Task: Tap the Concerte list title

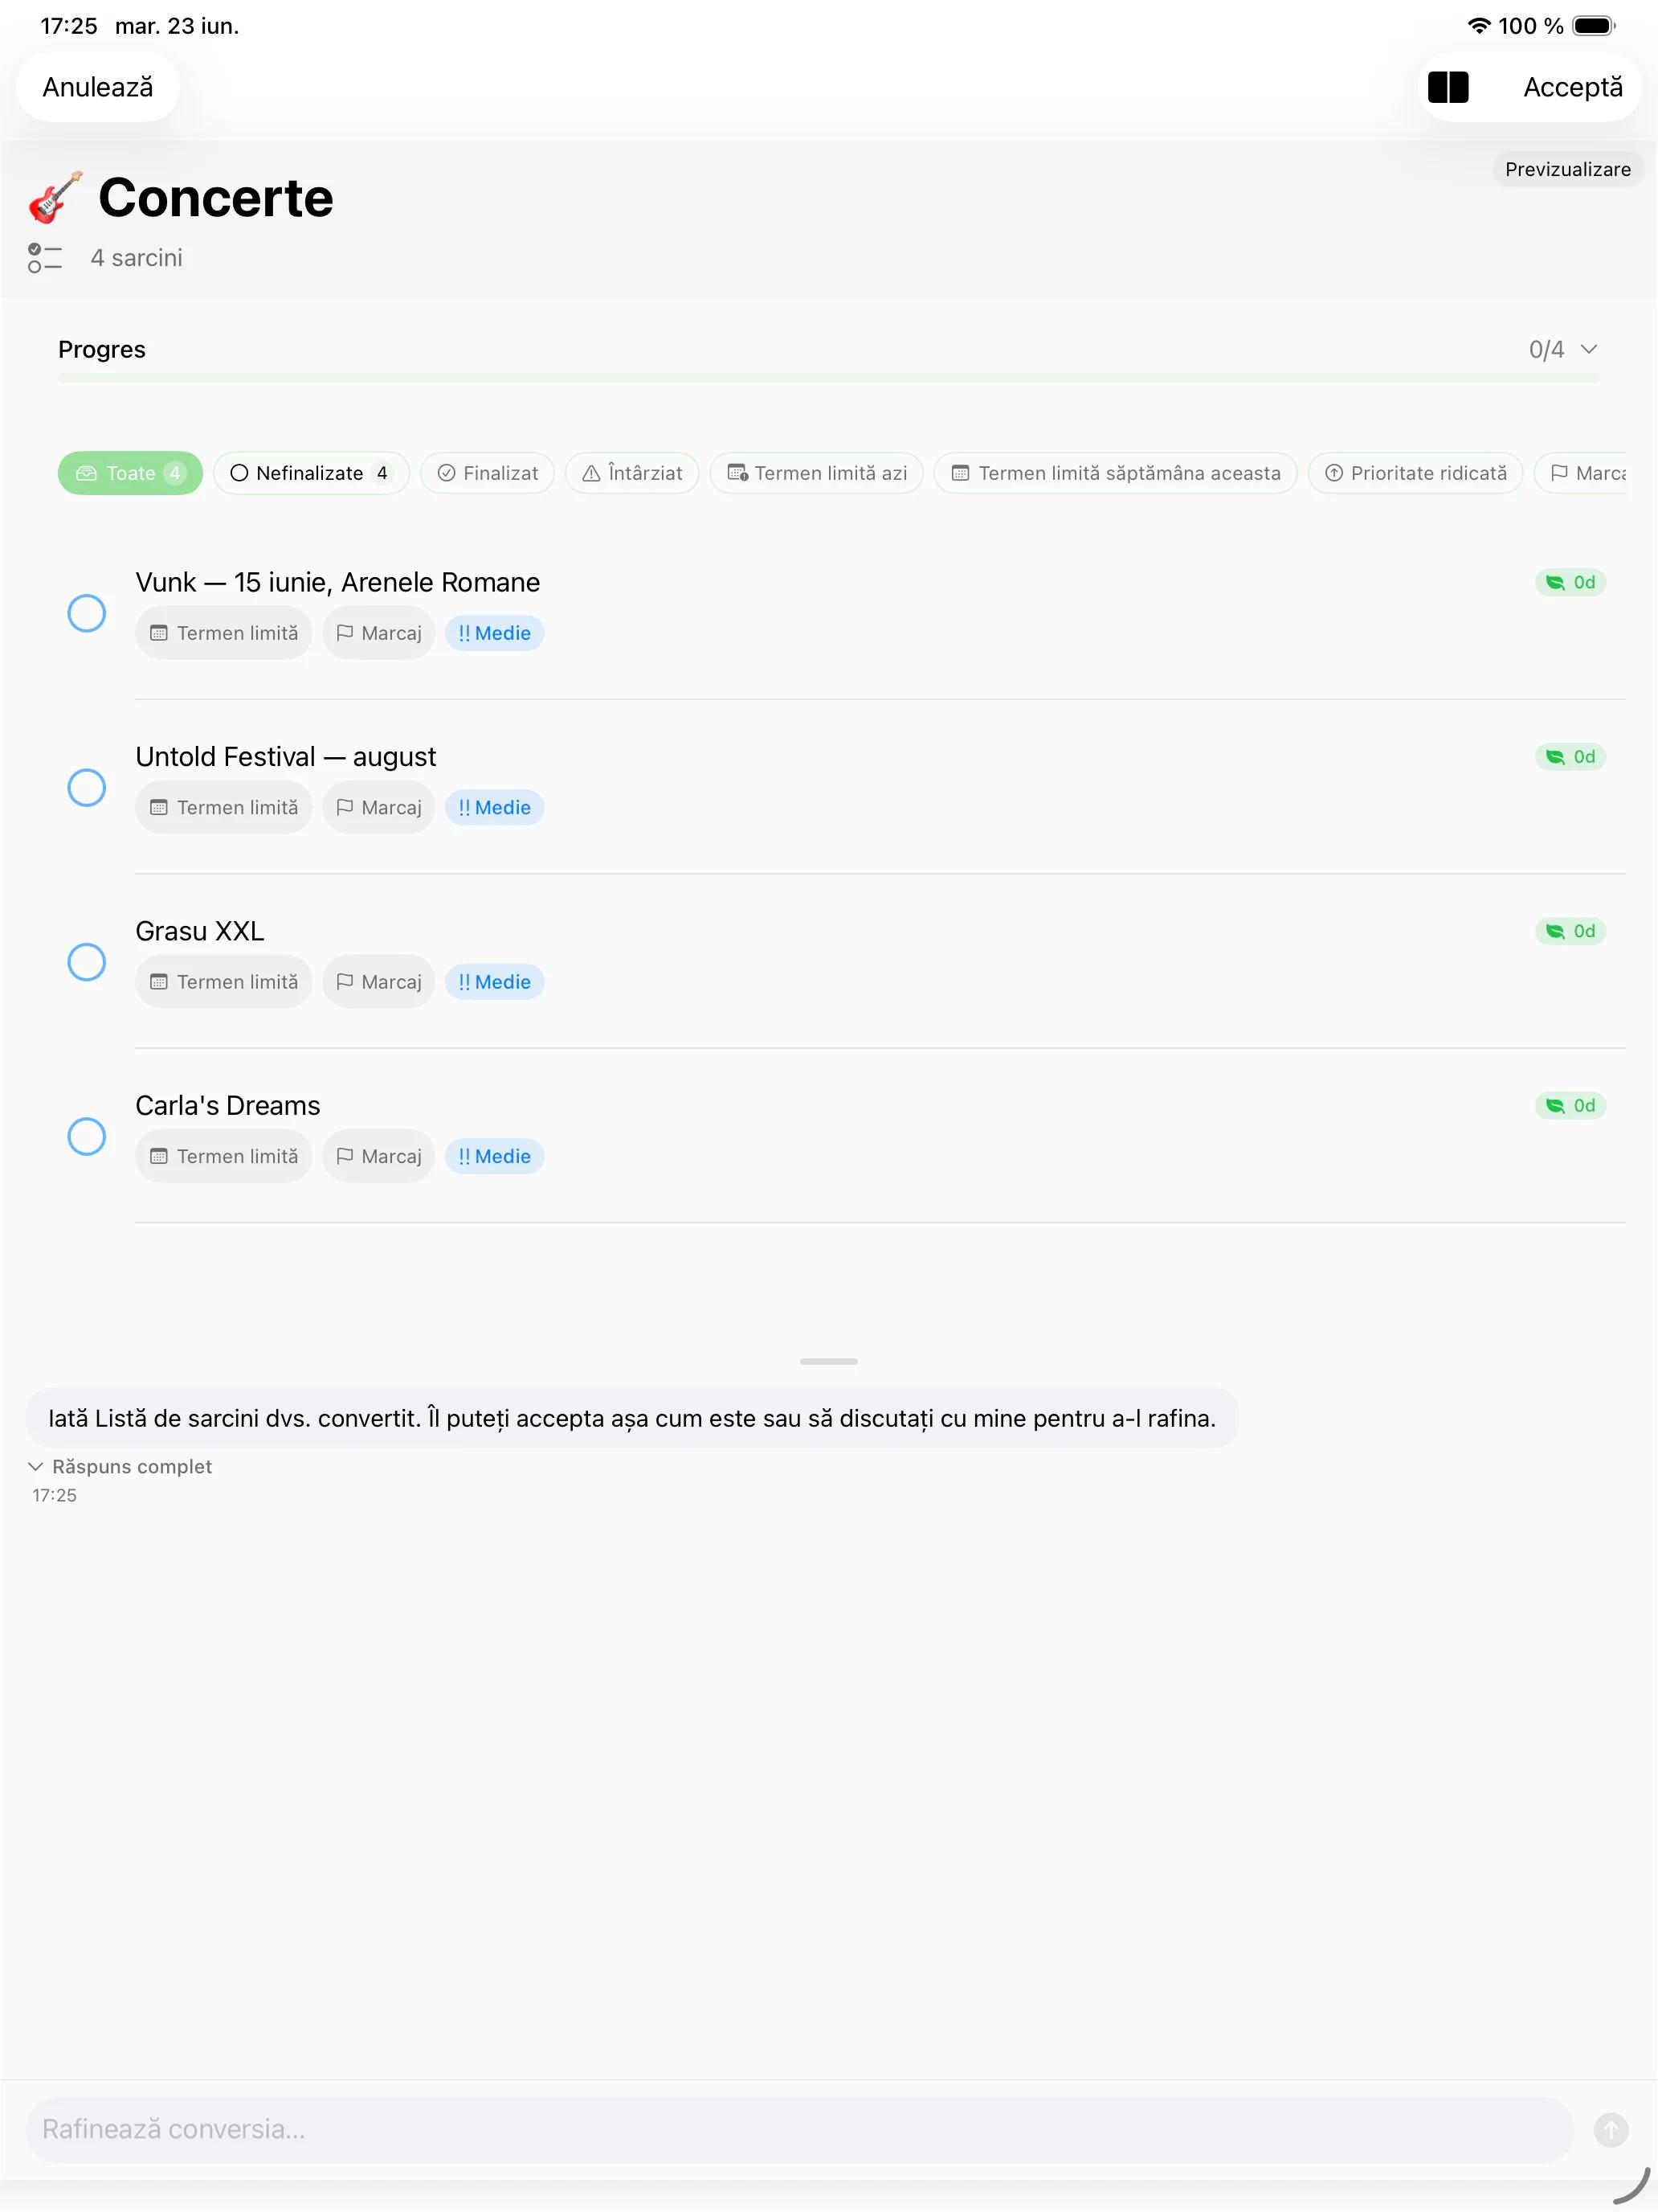Action: click(x=216, y=197)
